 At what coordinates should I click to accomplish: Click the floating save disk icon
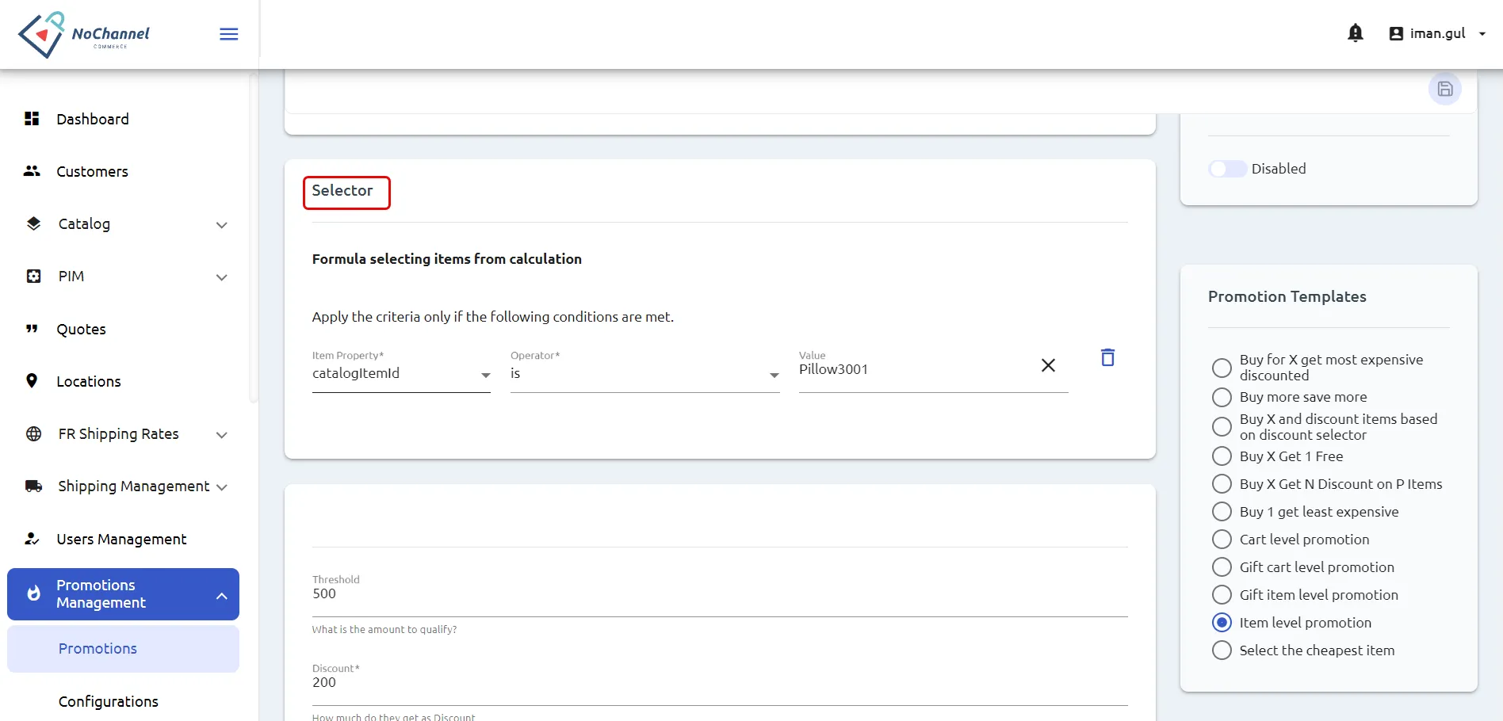[x=1445, y=89]
